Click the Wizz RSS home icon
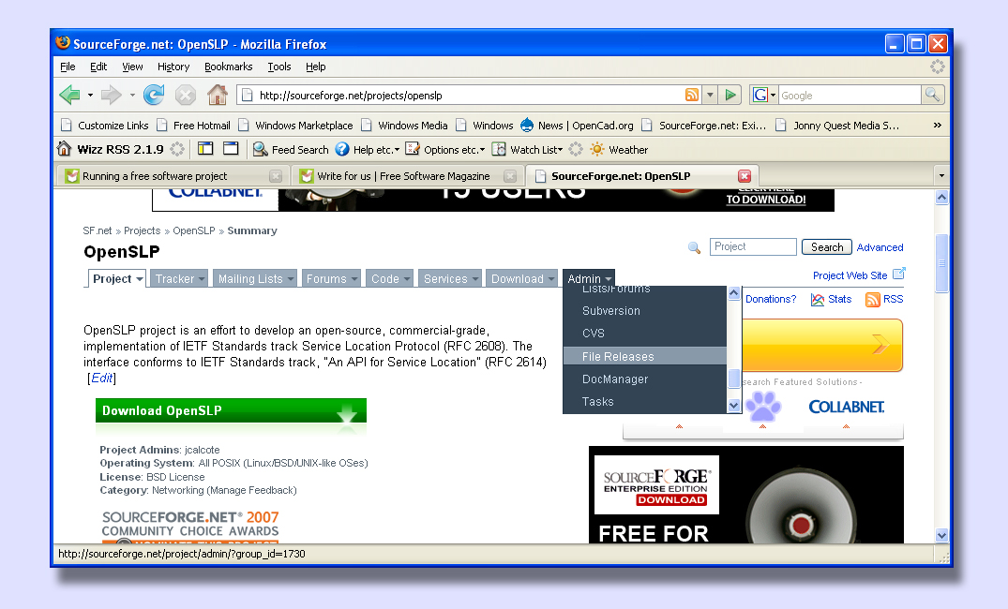Screen dimensions: 1008x609 pos(65,149)
